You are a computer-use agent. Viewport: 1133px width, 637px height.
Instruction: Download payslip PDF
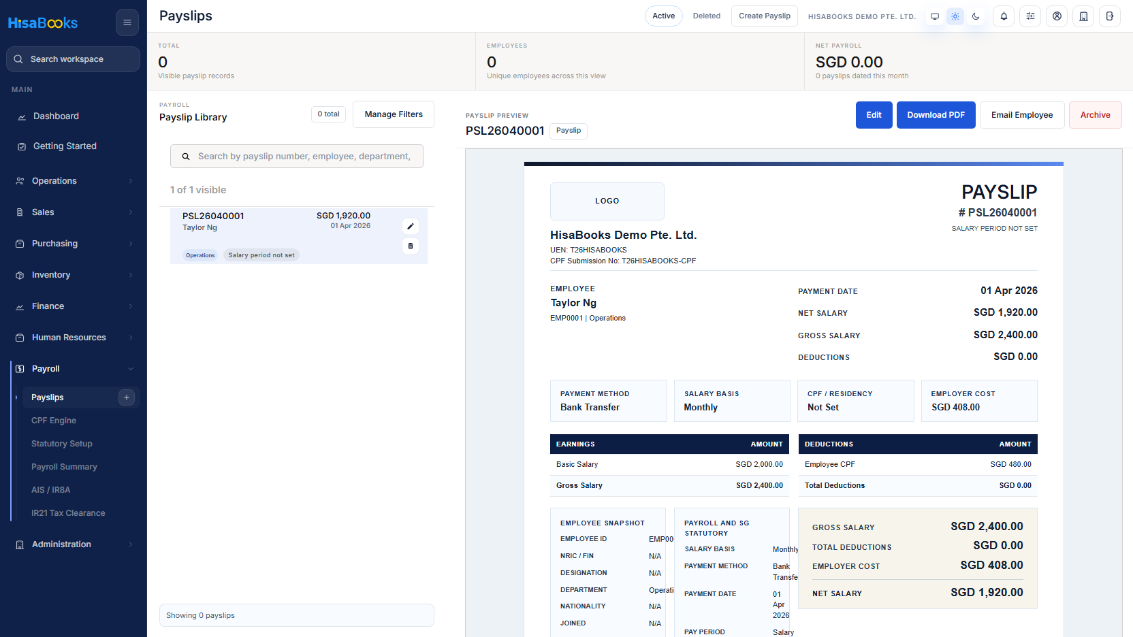pos(936,115)
